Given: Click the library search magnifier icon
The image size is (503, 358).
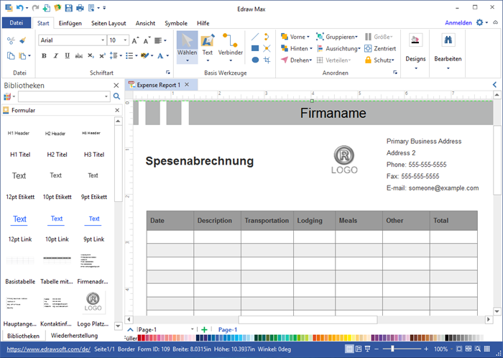Looking at the screenshot, I should [x=11, y=96].
